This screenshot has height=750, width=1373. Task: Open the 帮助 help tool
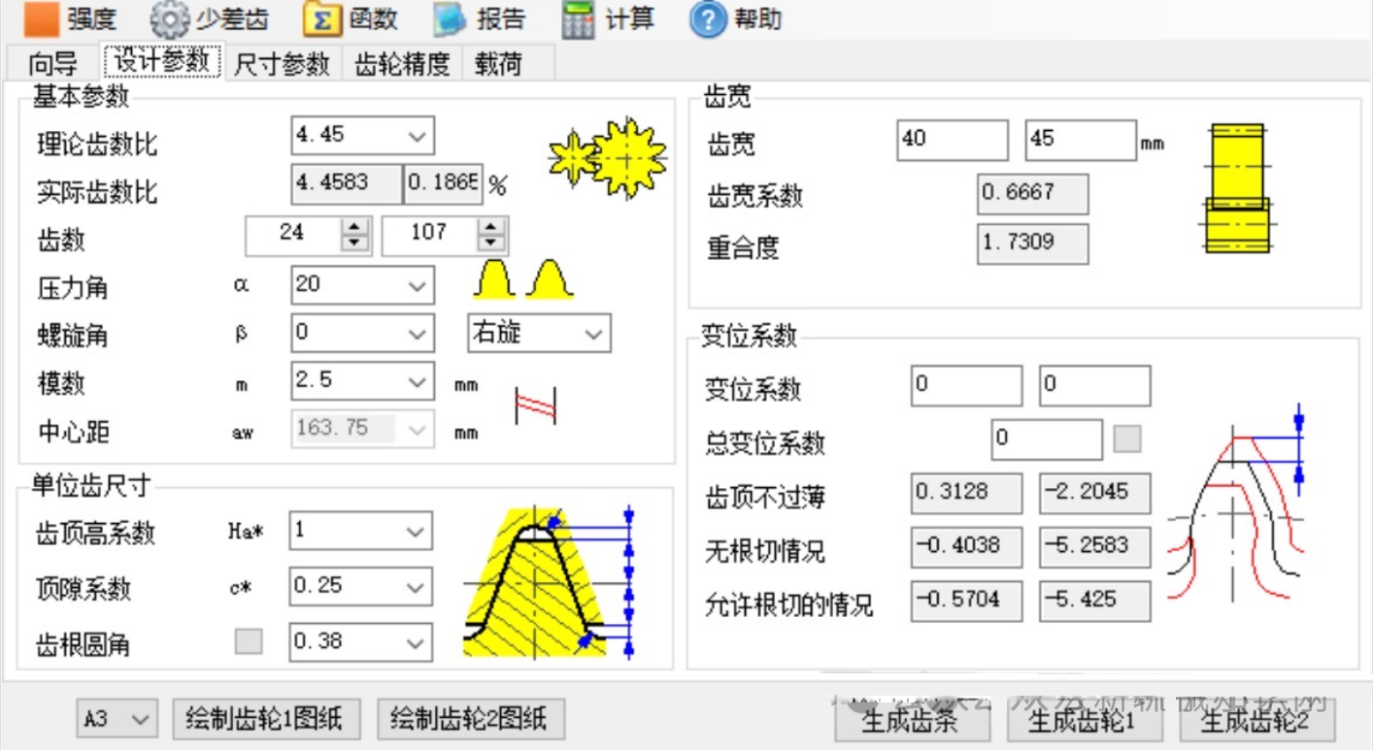736,18
